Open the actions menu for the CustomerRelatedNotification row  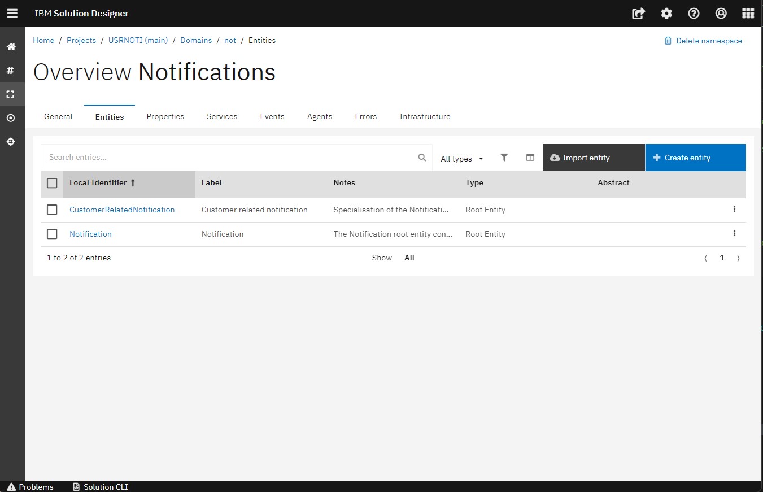pos(734,209)
